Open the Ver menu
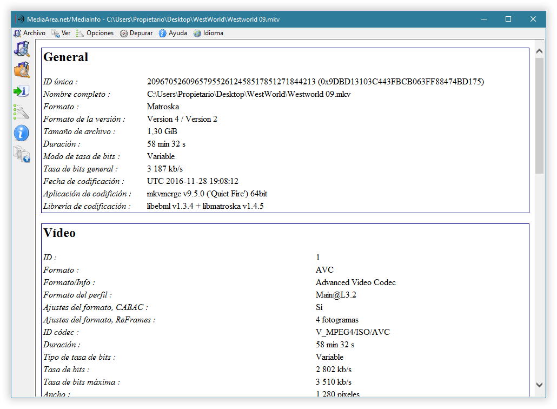The height and width of the screenshot is (409, 557). 61,33
